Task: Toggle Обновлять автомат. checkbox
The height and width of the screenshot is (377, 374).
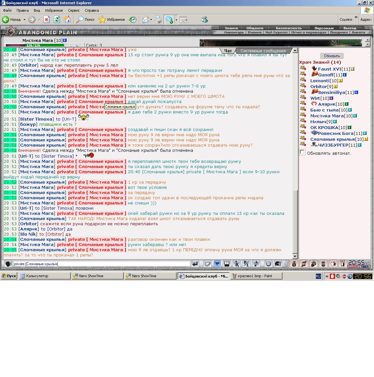Action: tap(302, 152)
